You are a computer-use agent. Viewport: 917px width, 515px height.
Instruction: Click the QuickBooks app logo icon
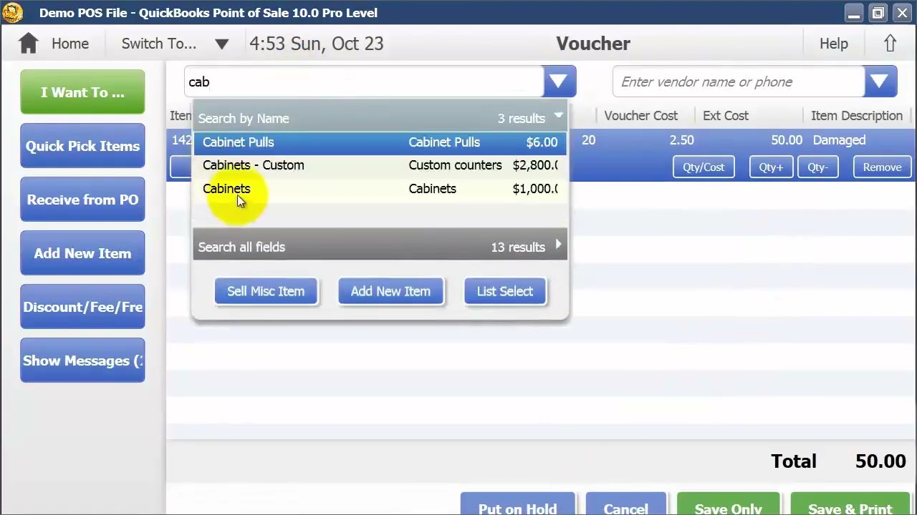point(12,12)
